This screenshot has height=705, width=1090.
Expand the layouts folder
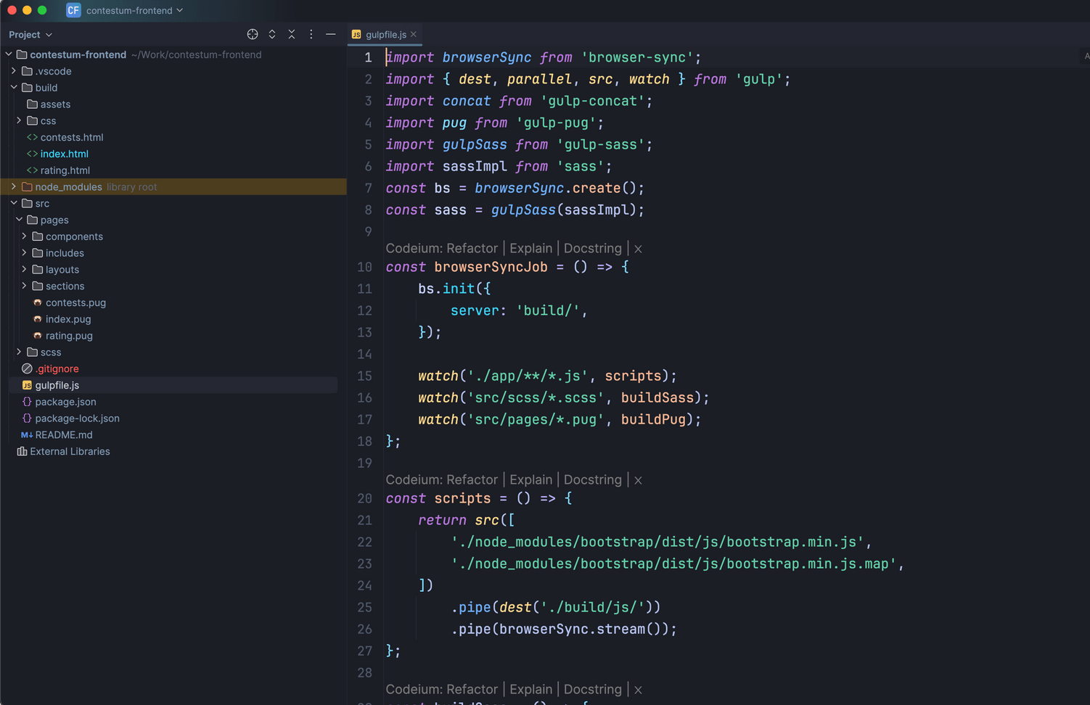[x=24, y=269]
